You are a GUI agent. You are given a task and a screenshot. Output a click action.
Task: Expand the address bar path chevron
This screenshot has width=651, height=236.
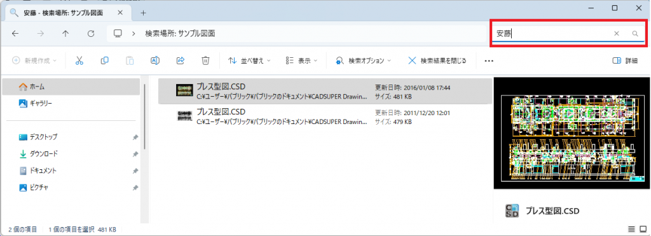[134, 34]
